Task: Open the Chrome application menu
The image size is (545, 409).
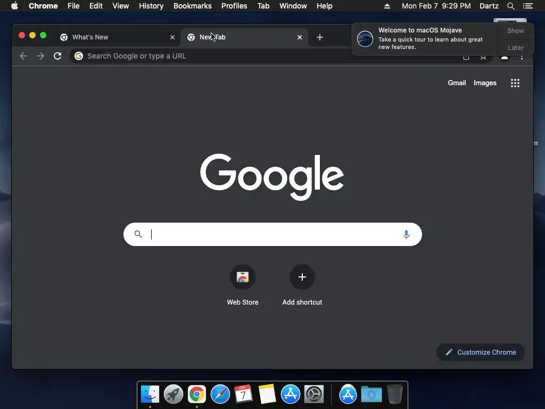Action: 43,6
